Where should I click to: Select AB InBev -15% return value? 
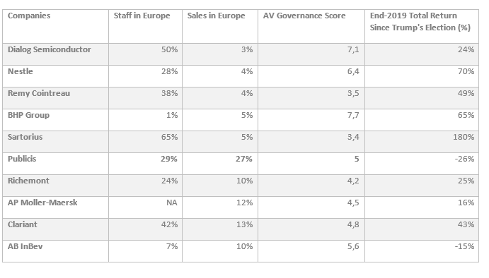click(x=464, y=246)
